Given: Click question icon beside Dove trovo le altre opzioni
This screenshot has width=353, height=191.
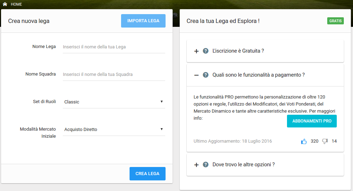Looking at the screenshot, I should pyautogui.click(x=206, y=165).
